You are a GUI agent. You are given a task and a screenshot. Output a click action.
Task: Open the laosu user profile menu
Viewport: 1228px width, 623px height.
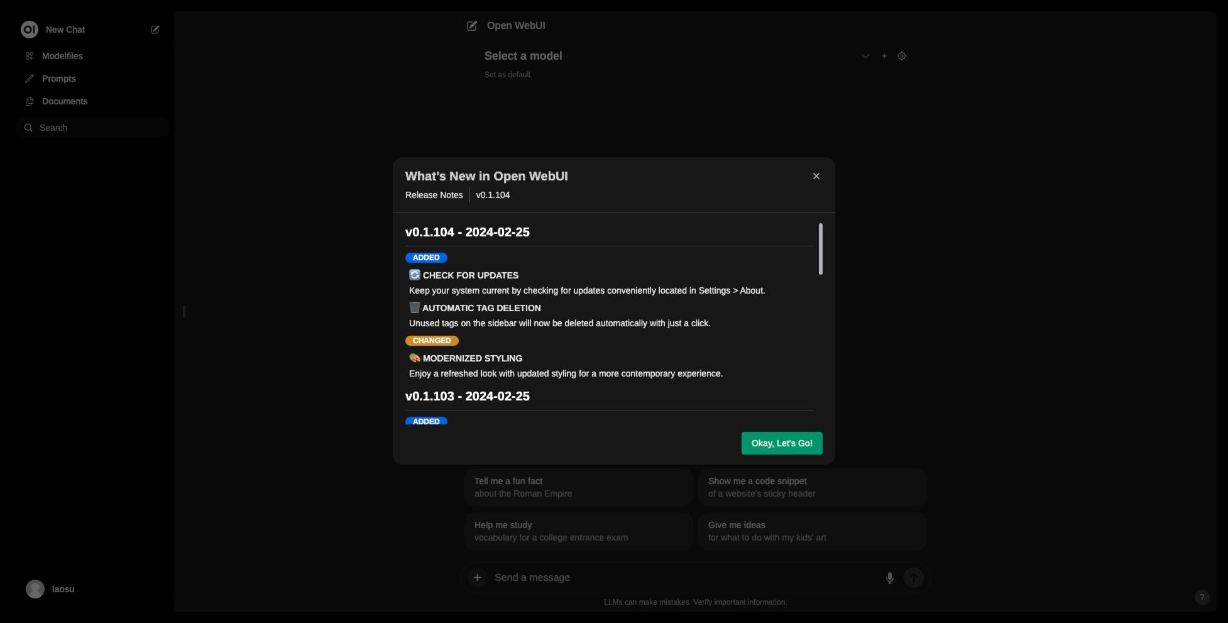50,589
